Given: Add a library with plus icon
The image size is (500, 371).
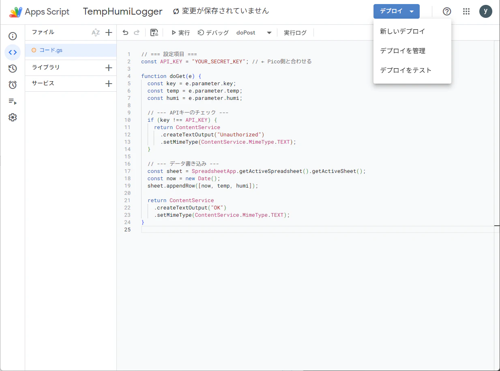Looking at the screenshot, I should coord(109,68).
